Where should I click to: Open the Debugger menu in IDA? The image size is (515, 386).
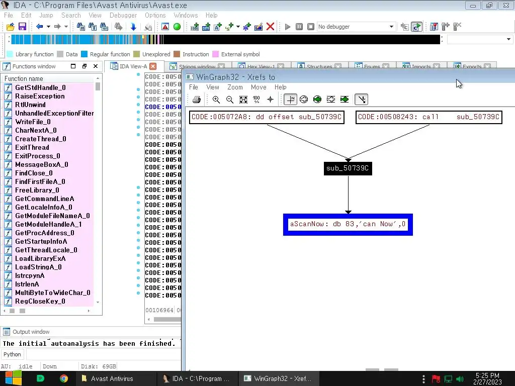click(x=123, y=15)
